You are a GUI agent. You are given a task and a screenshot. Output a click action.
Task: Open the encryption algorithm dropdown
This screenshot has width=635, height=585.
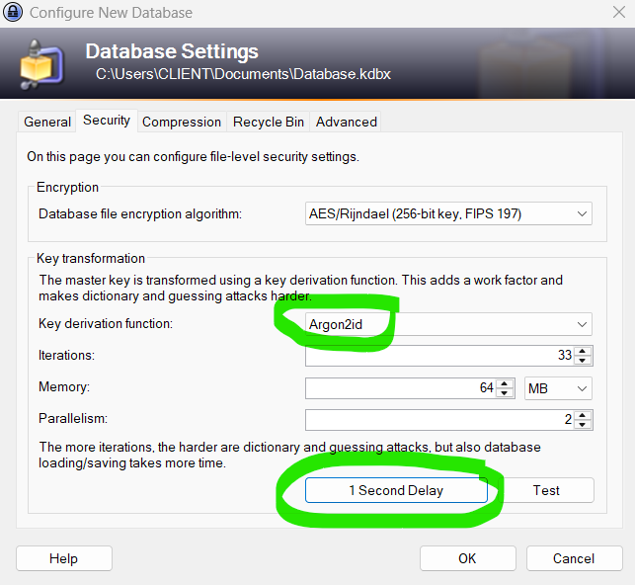click(x=448, y=213)
